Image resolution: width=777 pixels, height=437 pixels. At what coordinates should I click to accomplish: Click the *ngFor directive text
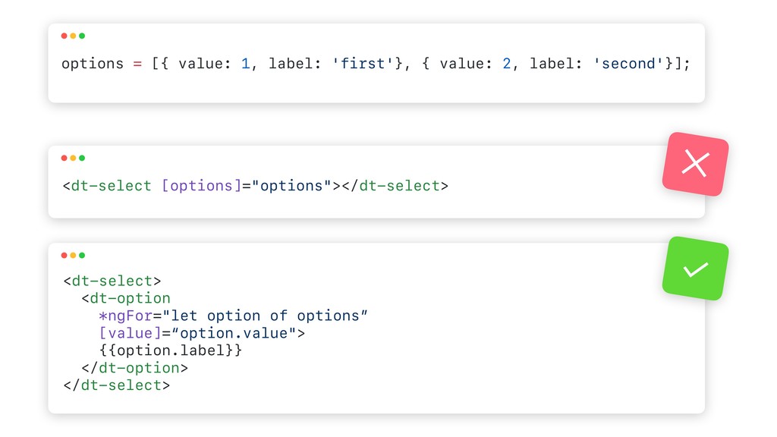(x=131, y=316)
